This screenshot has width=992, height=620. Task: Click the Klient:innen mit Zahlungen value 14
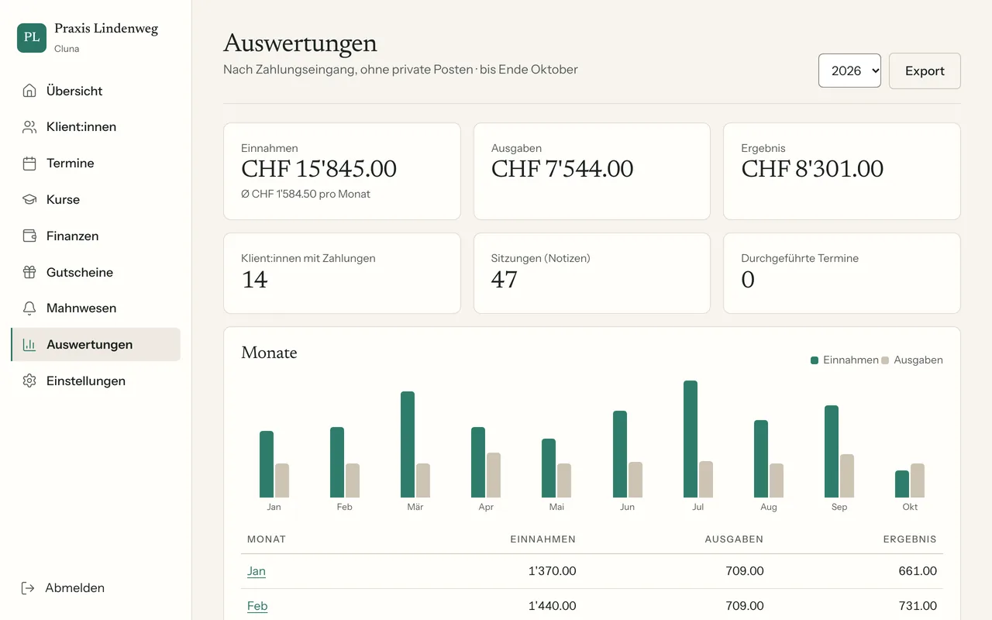[x=254, y=280]
